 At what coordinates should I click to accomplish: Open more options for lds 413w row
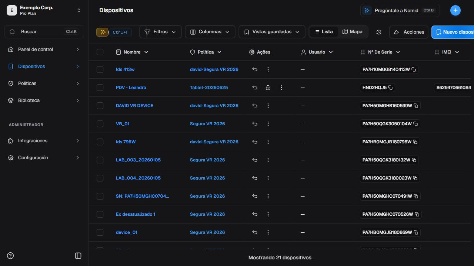tap(268, 69)
